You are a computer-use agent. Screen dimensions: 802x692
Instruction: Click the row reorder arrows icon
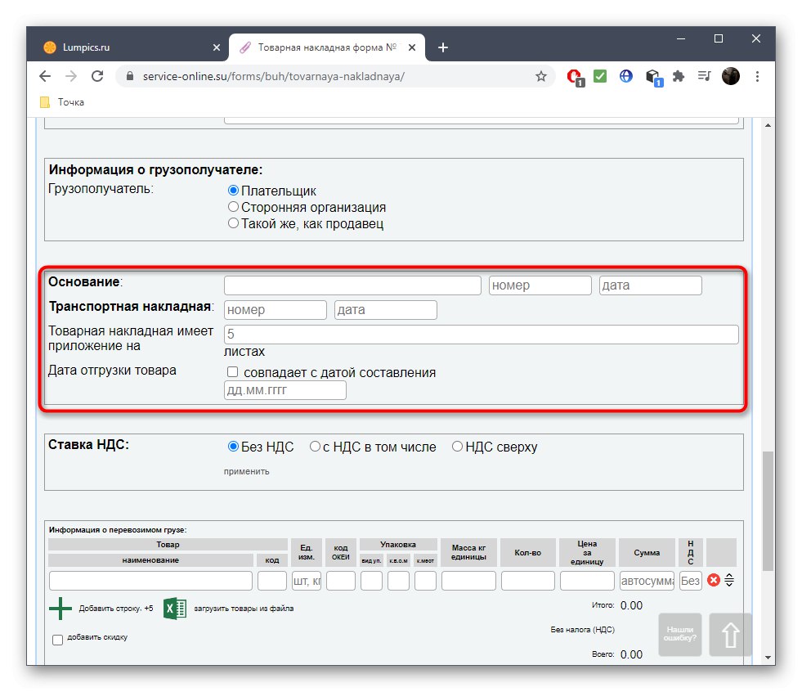(x=730, y=580)
